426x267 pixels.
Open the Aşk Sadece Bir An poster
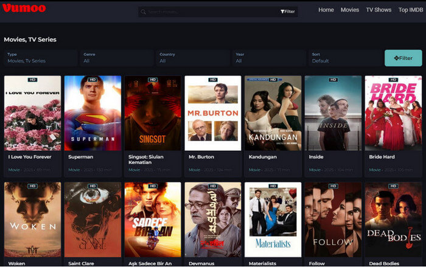click(153, 220)
